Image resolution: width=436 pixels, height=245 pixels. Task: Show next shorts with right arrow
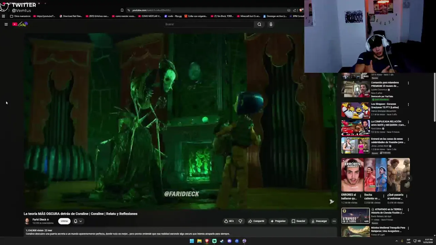point(409,178)
